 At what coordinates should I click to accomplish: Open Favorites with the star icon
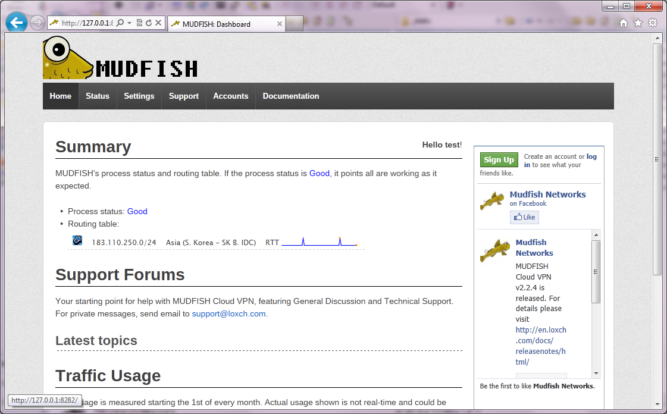(638, 23)
